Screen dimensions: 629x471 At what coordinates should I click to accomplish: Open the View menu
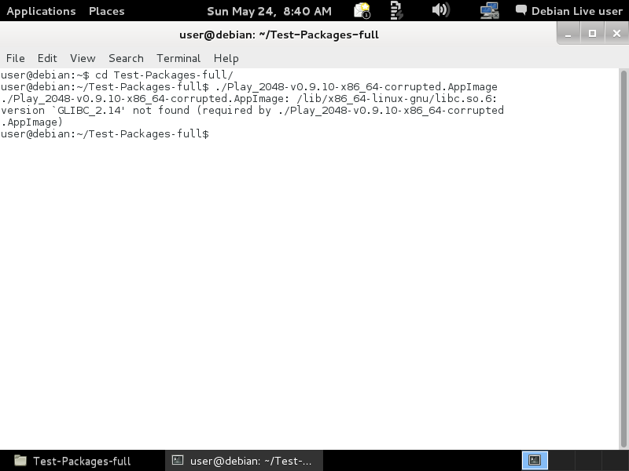(83, 58)
